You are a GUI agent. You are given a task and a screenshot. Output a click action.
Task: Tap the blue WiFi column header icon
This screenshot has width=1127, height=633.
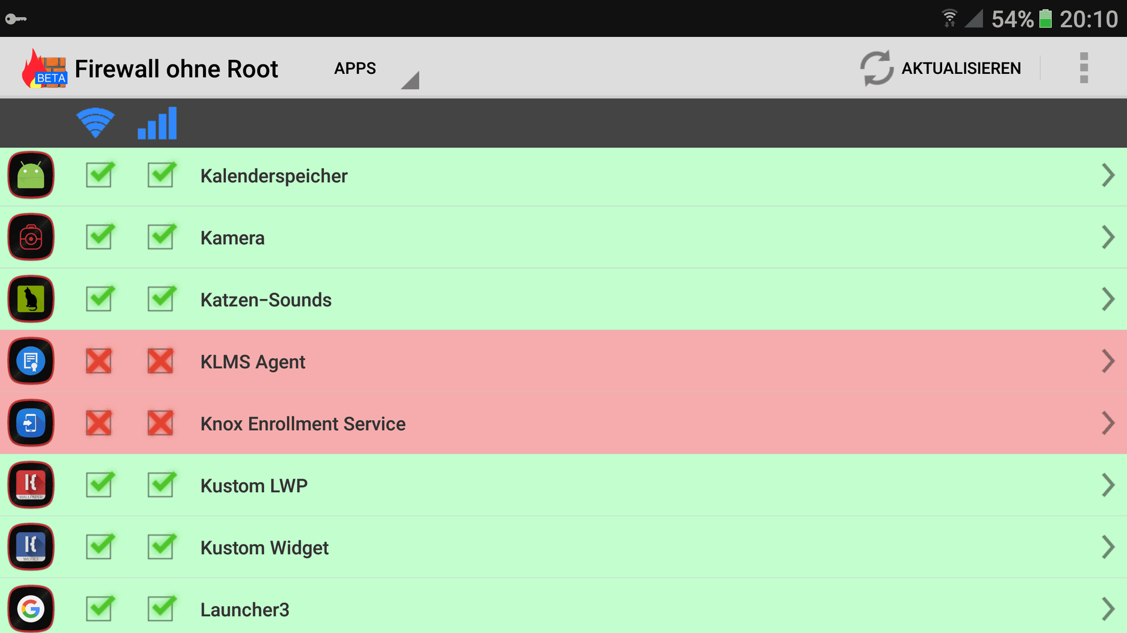coord(95,122)
